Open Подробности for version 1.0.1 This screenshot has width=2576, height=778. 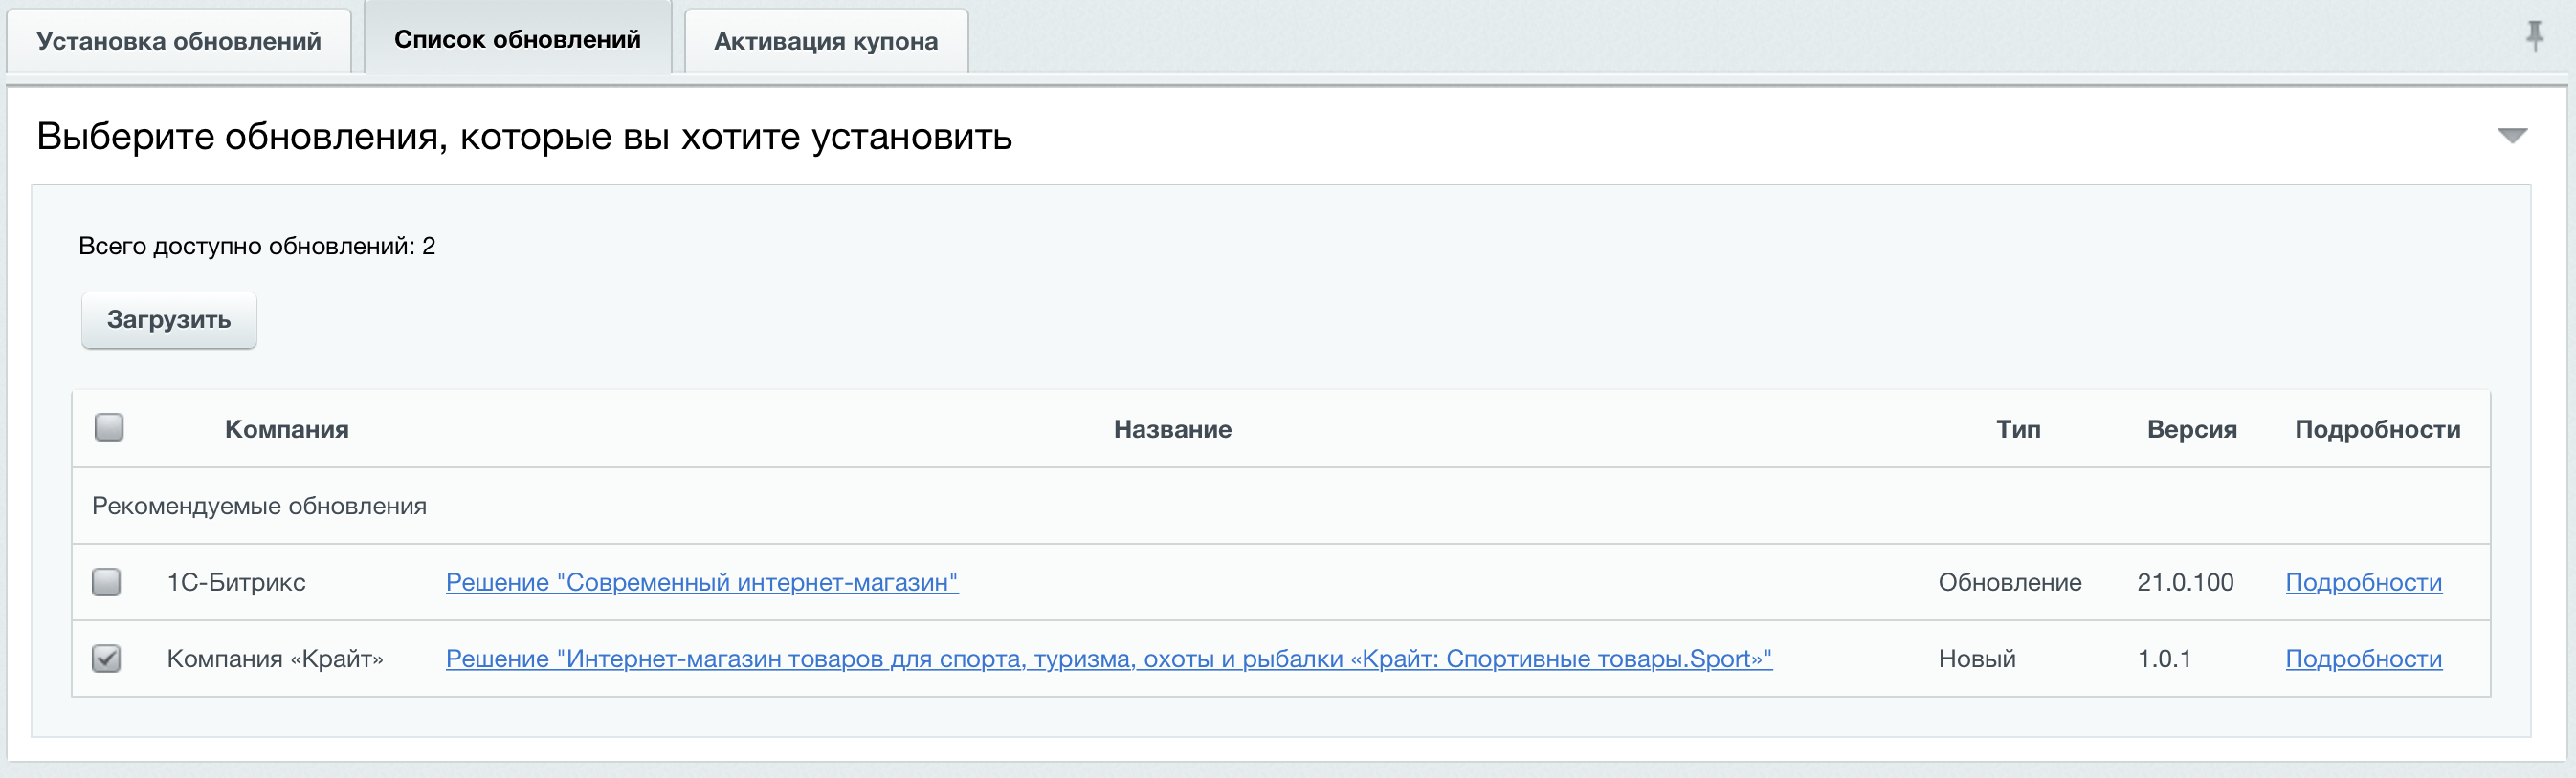point(2364,659)
